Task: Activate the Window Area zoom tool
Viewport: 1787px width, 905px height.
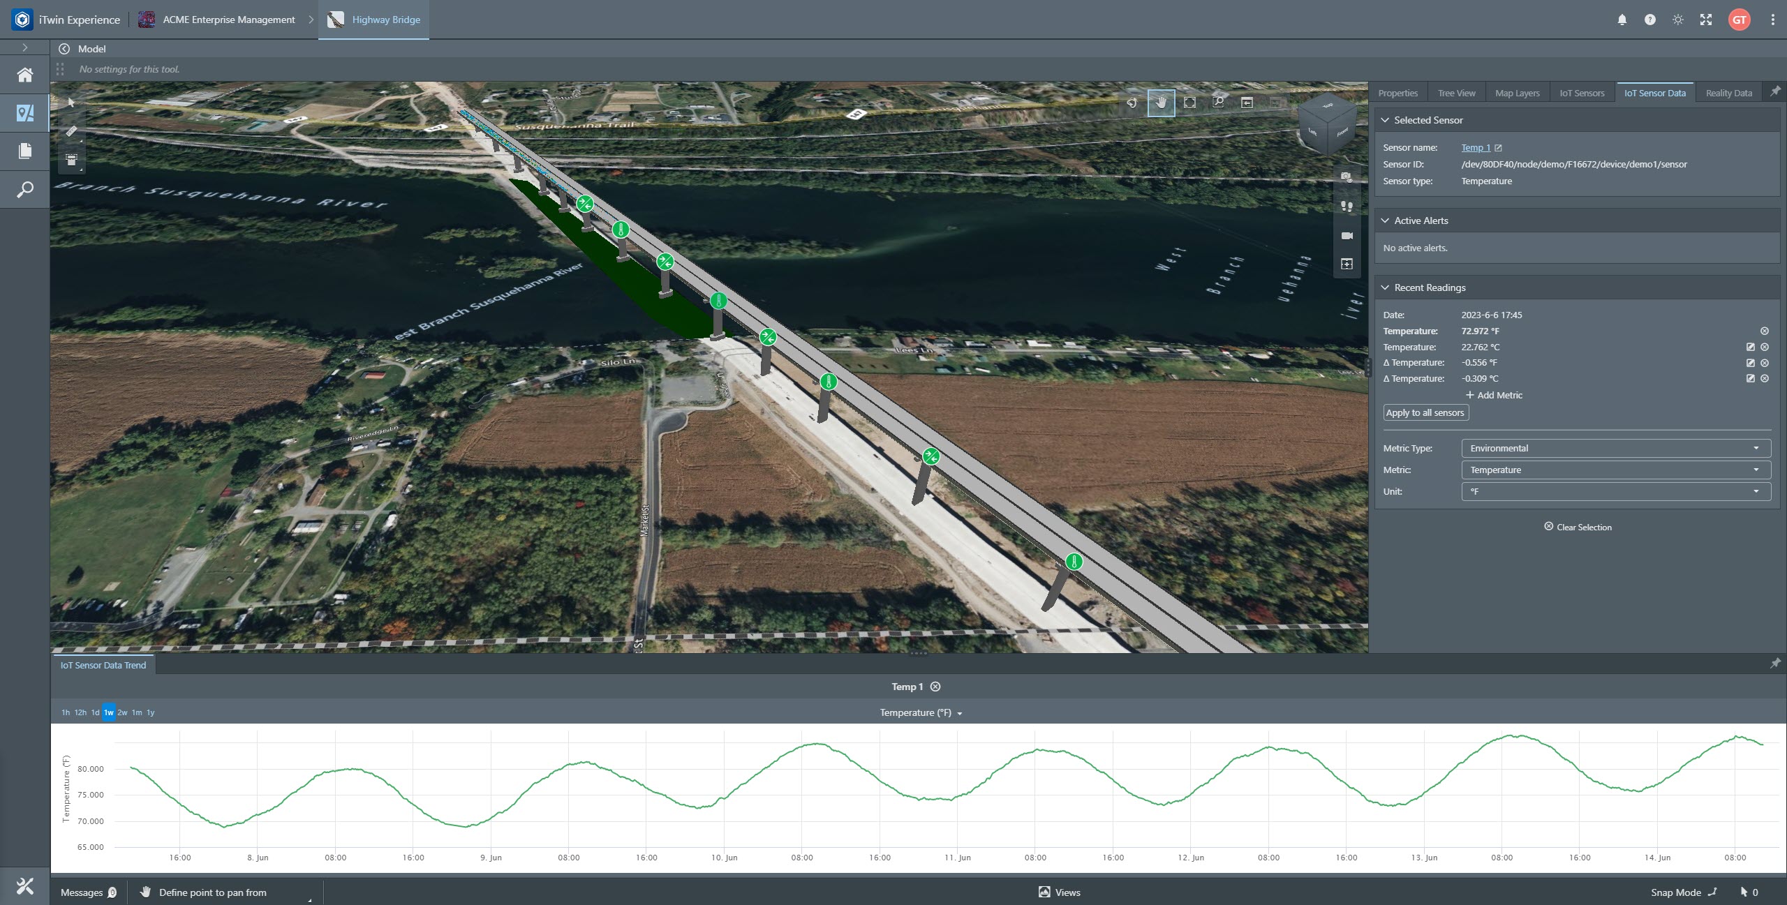Action: click(x=1218, y=103)
